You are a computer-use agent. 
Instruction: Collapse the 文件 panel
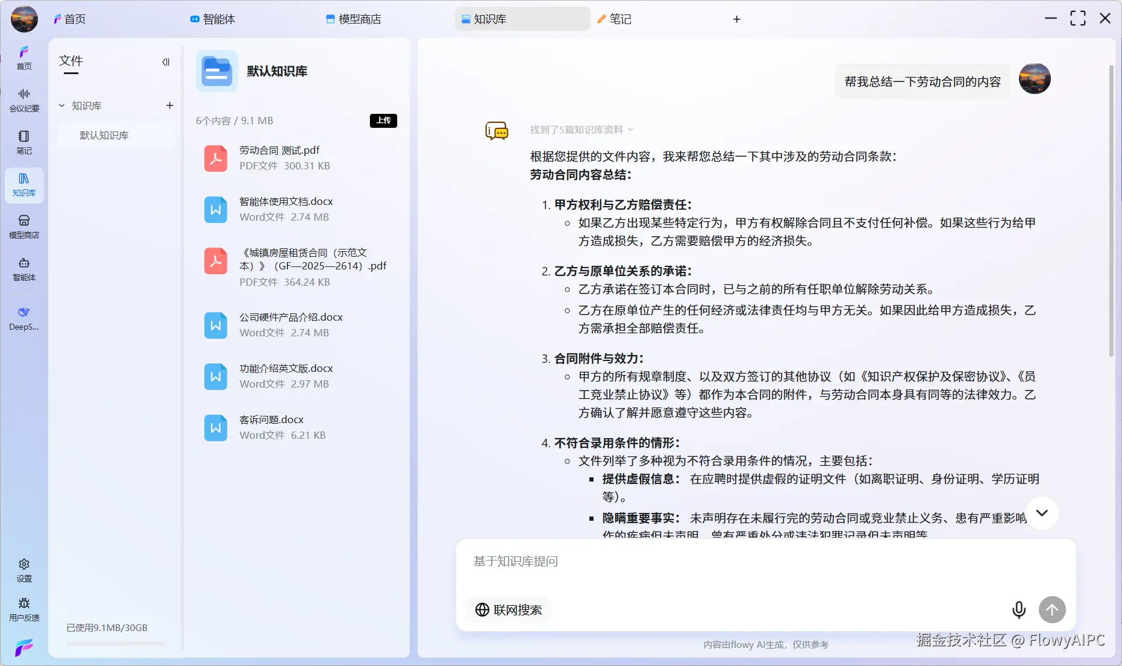click(166, 61)
